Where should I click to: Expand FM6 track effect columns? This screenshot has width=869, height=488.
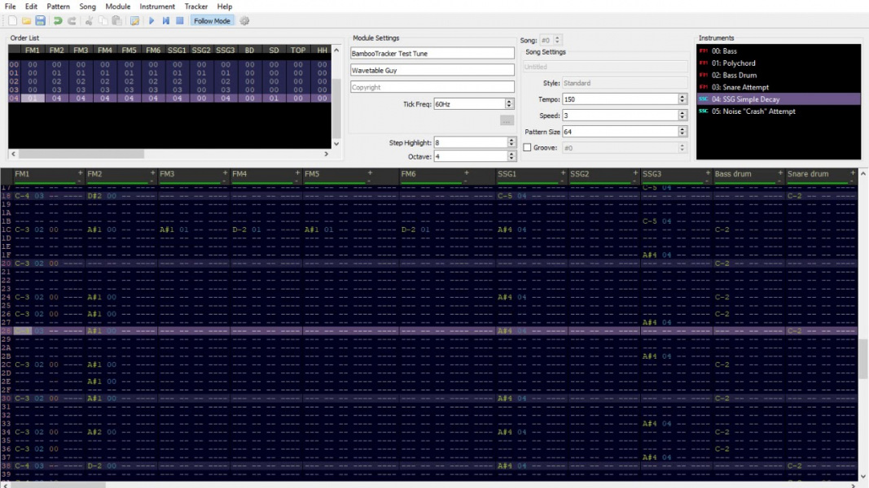pos(467,173)
